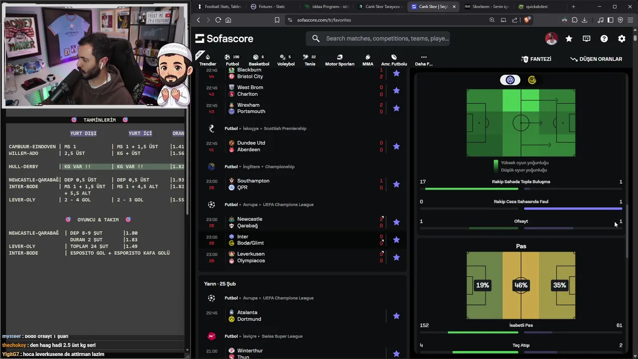This screenshot has height=359, width=638.
Task: Toggle favorite star for Dundee Utd vs Aberdeen
Action: (396, 146)
